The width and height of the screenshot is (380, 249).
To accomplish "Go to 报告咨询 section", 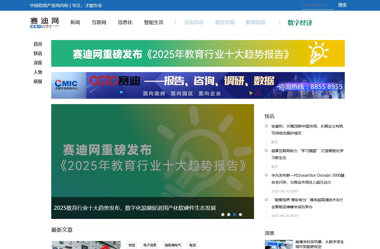I will coord(225,22).
